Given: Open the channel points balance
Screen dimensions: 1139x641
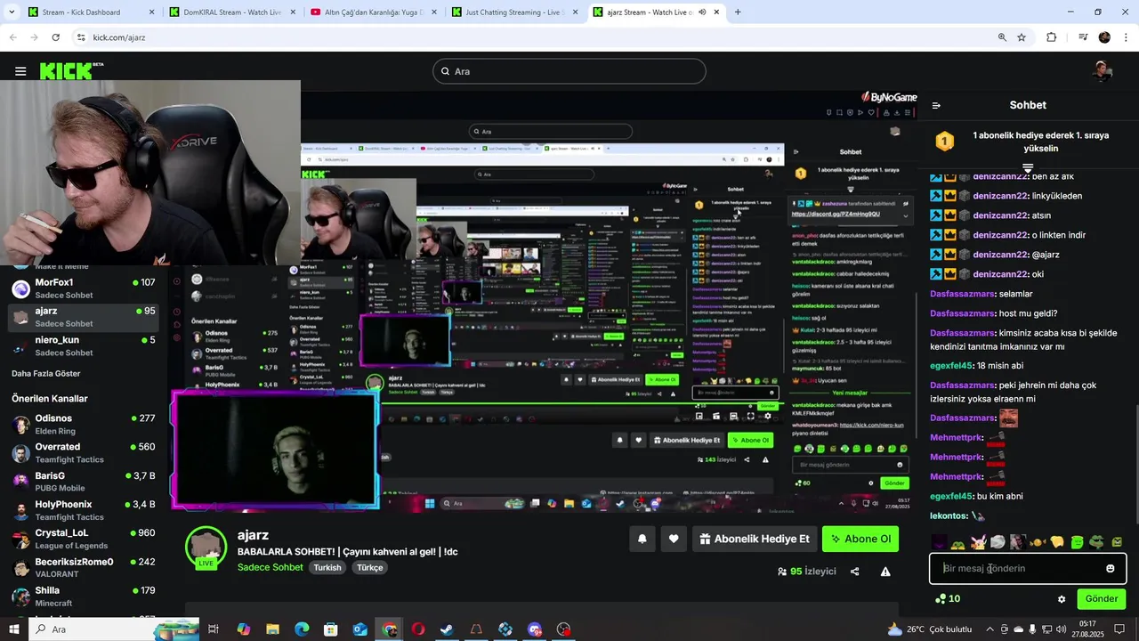Looking at the screenshot, I should tap(948, 599).
